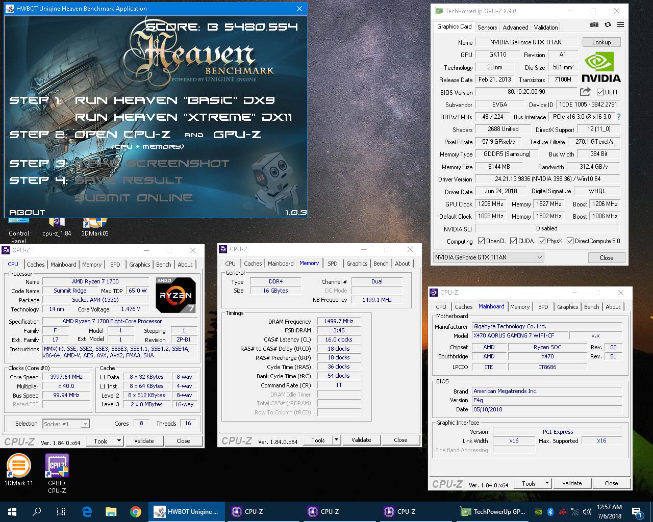Open the SPD tab in CPU-Z Memory window

[333, 264]
